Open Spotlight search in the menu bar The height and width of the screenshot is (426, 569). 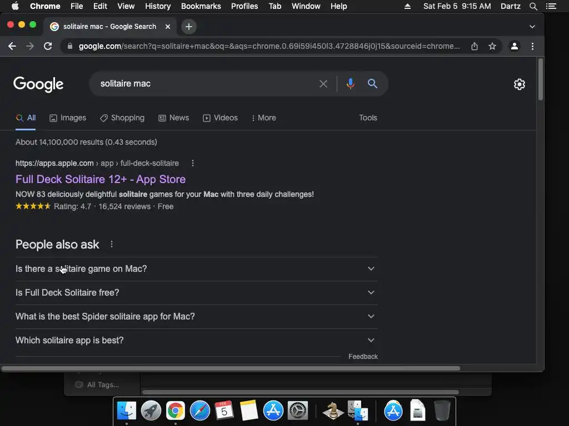[x=533, y=6]
